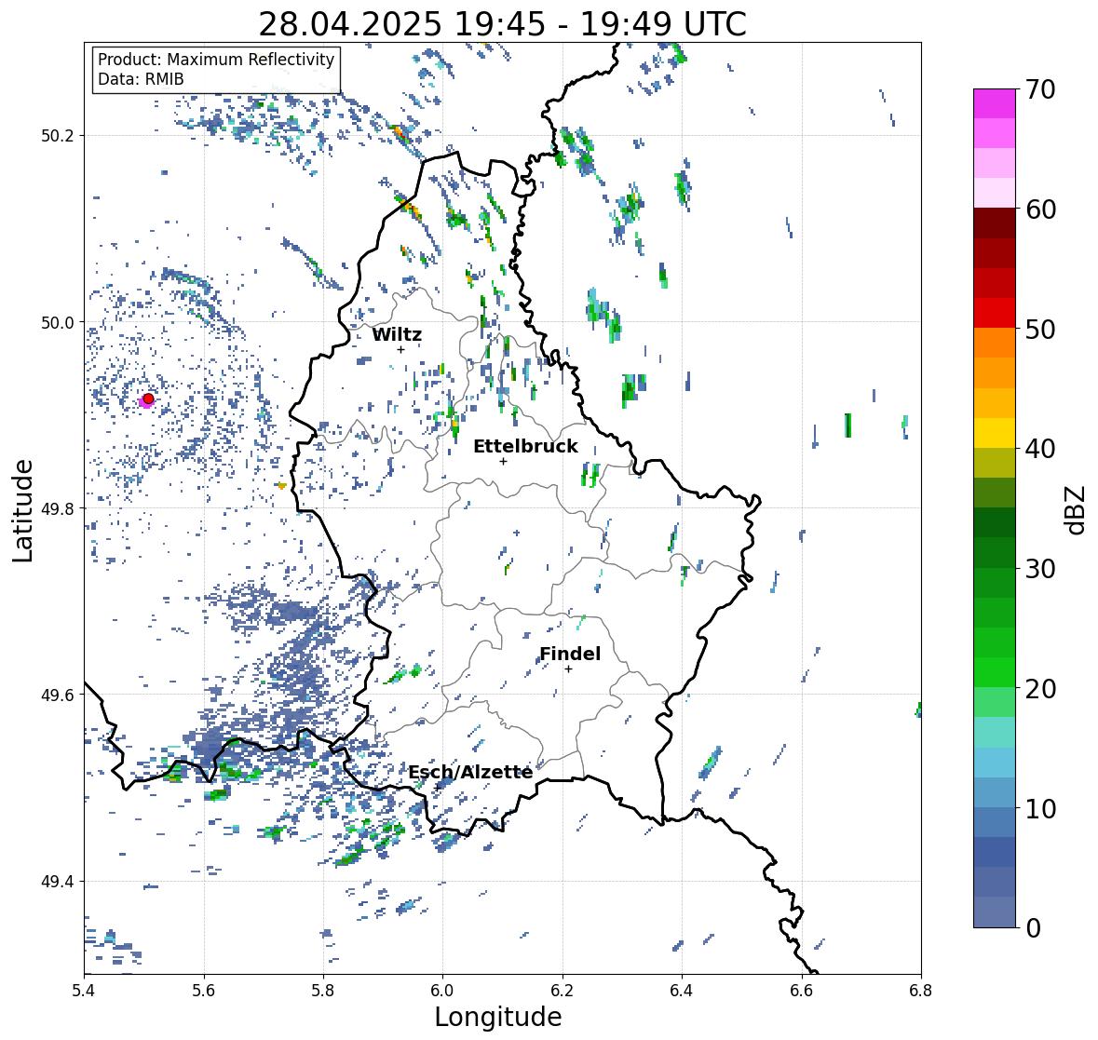
Task: Select the Esch/Alzette station label
Action: 470,772
